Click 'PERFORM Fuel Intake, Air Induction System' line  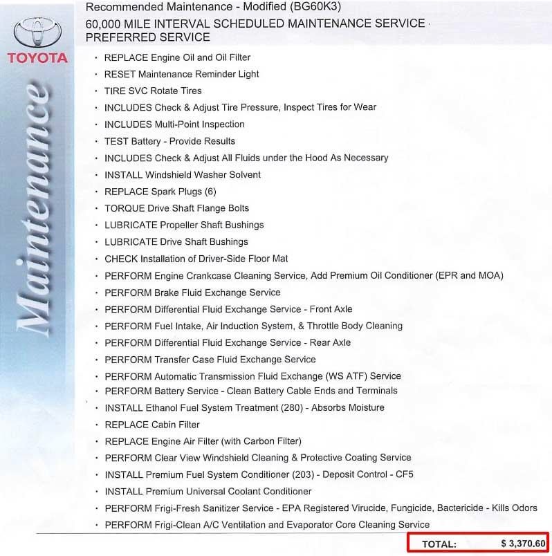253,326
